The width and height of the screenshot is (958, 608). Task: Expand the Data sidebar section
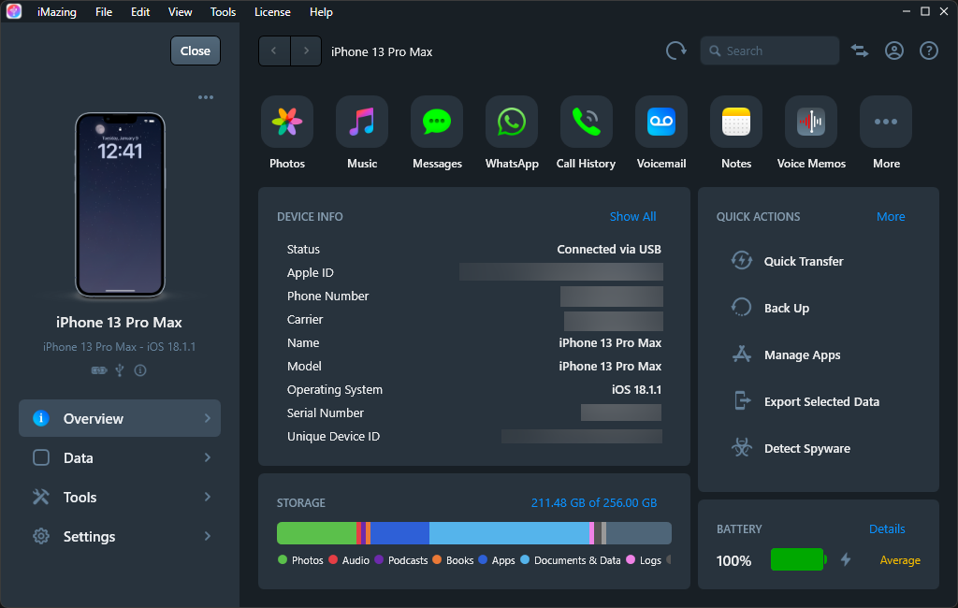pyautogui.click(x=120, y=457)
